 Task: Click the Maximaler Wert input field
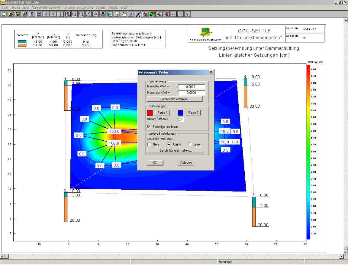coord(192,93)
